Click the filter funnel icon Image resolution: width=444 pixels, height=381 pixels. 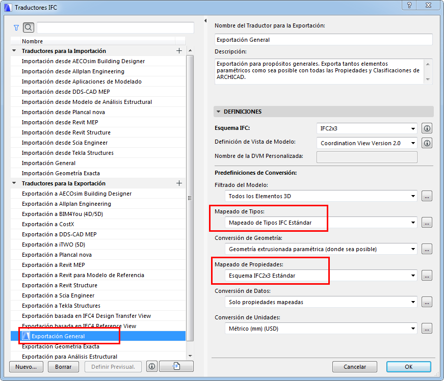click(x=16, y=28)
